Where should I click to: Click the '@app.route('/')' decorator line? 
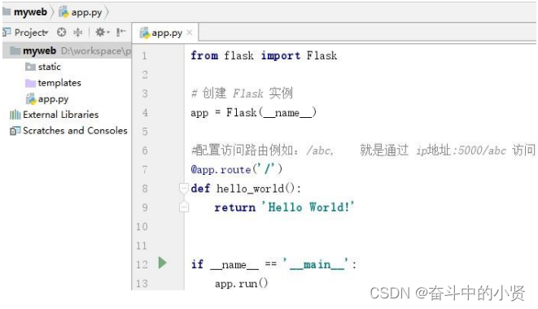(236, 169)
